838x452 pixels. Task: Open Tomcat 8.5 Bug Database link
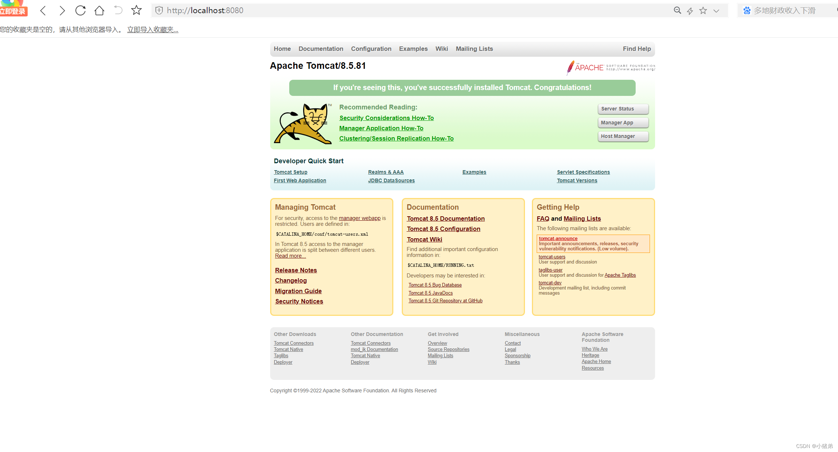435,285
